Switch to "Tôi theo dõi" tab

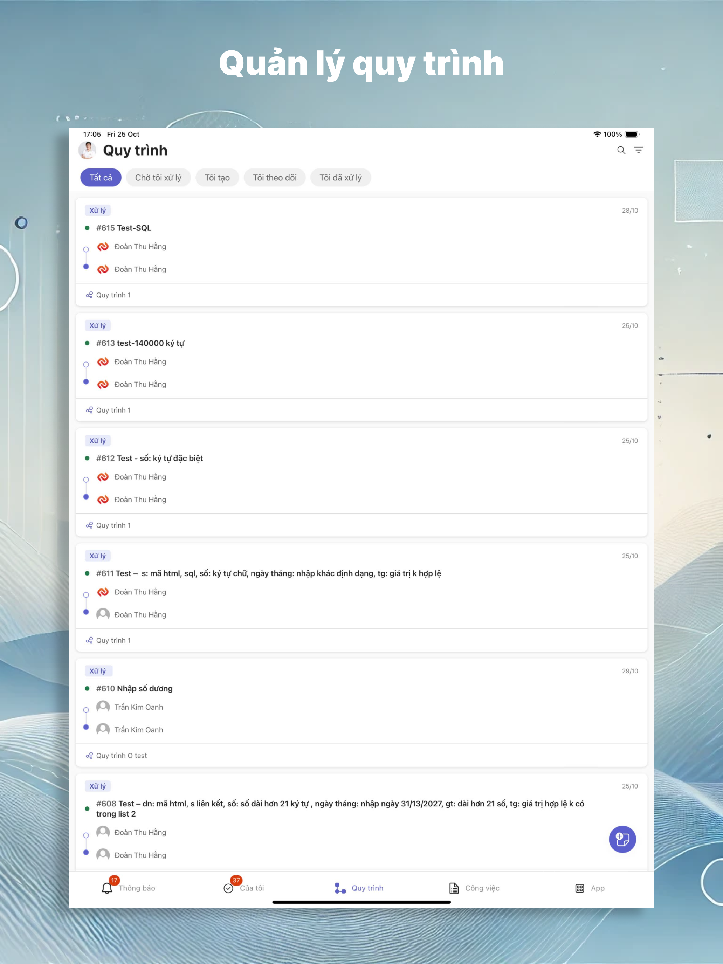[x=275, y=177]
